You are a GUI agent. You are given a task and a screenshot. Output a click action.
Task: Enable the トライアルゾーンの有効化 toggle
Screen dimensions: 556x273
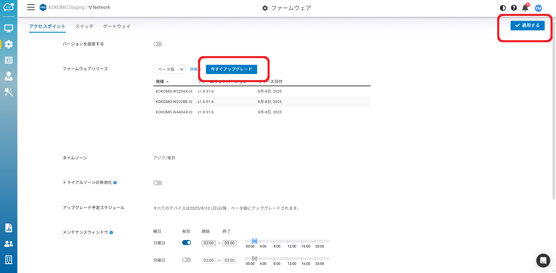[158, 183]
